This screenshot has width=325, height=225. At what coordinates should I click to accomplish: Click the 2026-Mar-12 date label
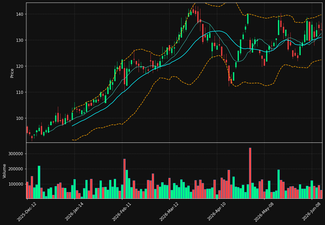click(x=169, y=212)
